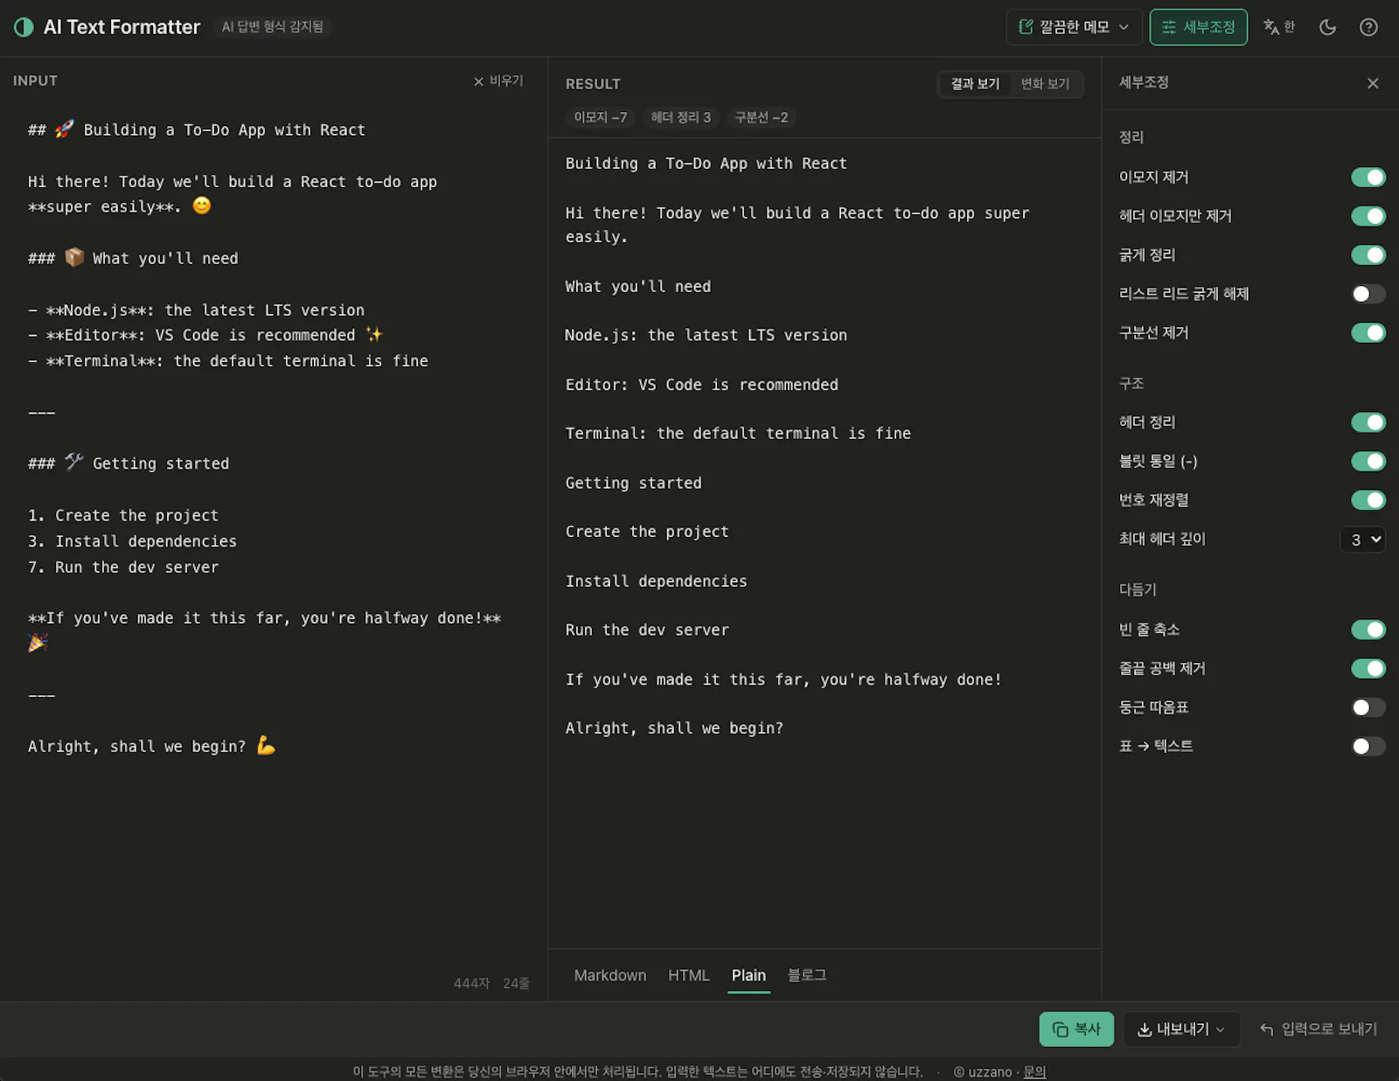Image resolution: width=1399 pixels, height=1081 pixels.
Task: Switch language with the translate icon
Action: point(1278,27)
